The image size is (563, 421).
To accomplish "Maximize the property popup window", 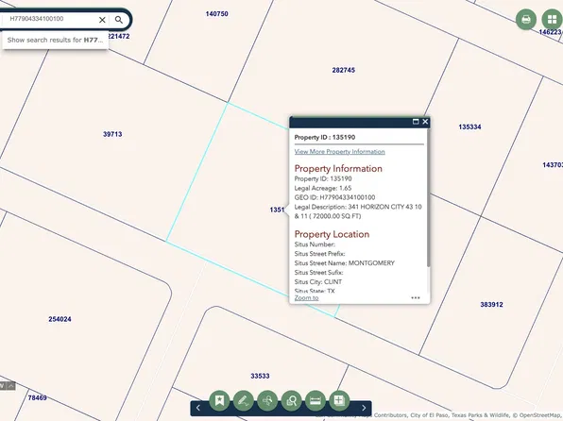I will pyautogui.click(x=416, y=122).
